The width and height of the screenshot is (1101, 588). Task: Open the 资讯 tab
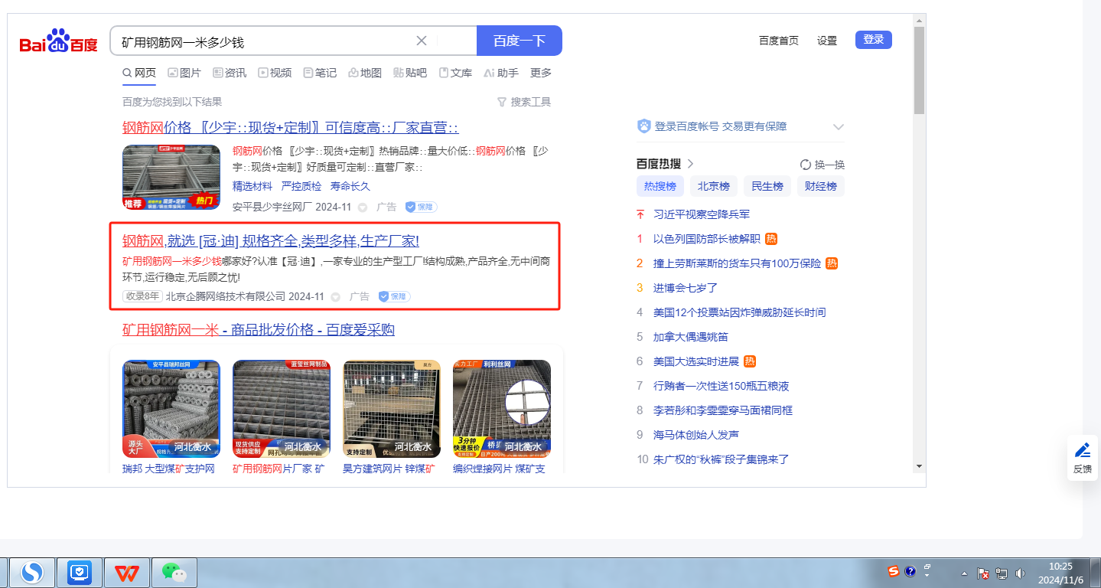point(230,73)
